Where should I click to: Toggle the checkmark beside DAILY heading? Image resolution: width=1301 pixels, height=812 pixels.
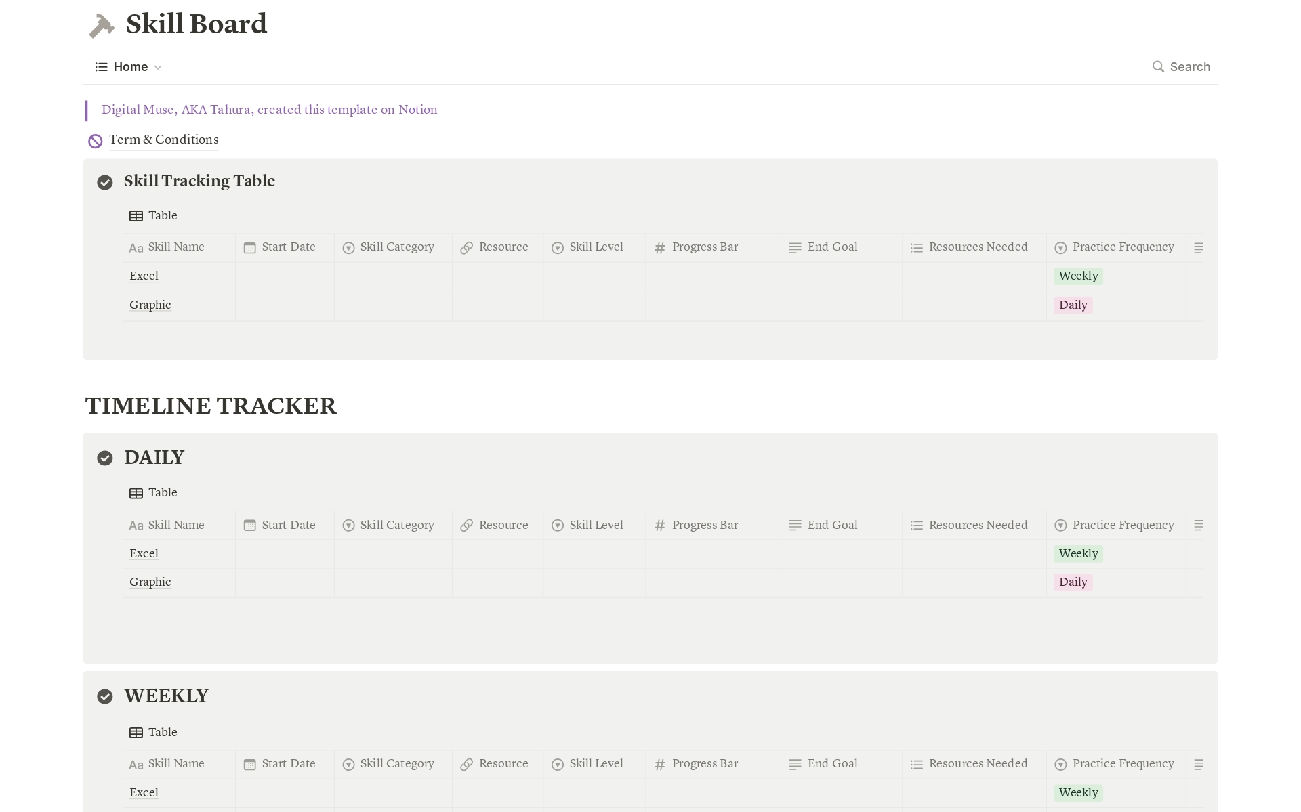pos(105,458)
